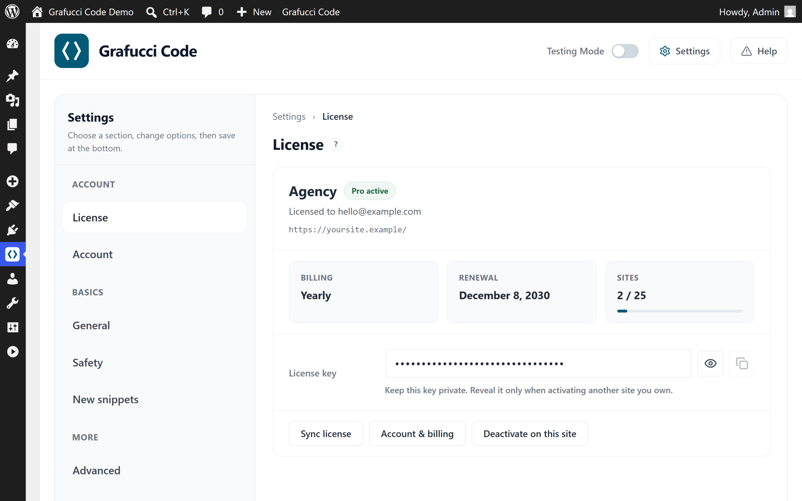The width and height of the screenshot is (802, 501).
Task: Open the Plugins plug icon in sidebar
Action: tap(13, 230)
